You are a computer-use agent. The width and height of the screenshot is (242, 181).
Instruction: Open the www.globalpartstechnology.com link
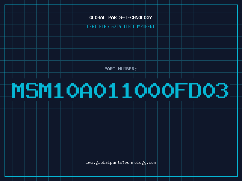click(x=121, y=163)
